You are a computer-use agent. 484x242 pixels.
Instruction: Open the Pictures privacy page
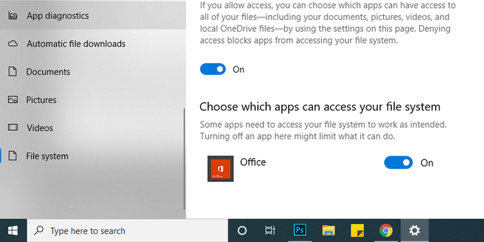[x=92, y=100]
